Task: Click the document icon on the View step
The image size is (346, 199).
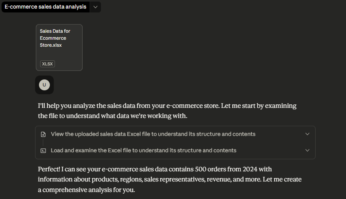Action: (x=44, y=134)
